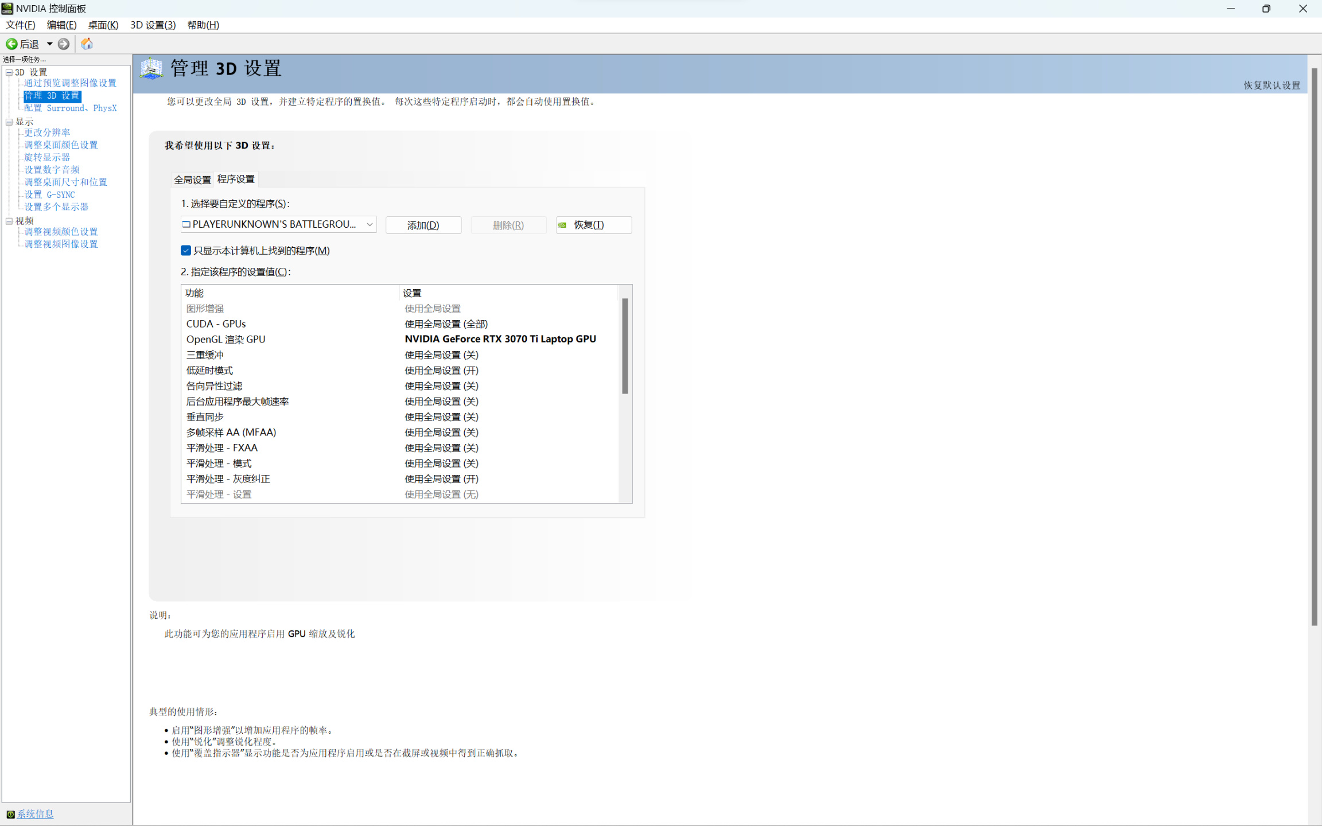Open 更改分辨率 in sidebar
The height and width of the screenshot is (826, 1322).
pos(47,133)
